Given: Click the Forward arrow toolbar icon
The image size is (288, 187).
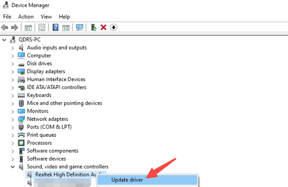Looking at the screenshot, I should [x=14, y=28].
